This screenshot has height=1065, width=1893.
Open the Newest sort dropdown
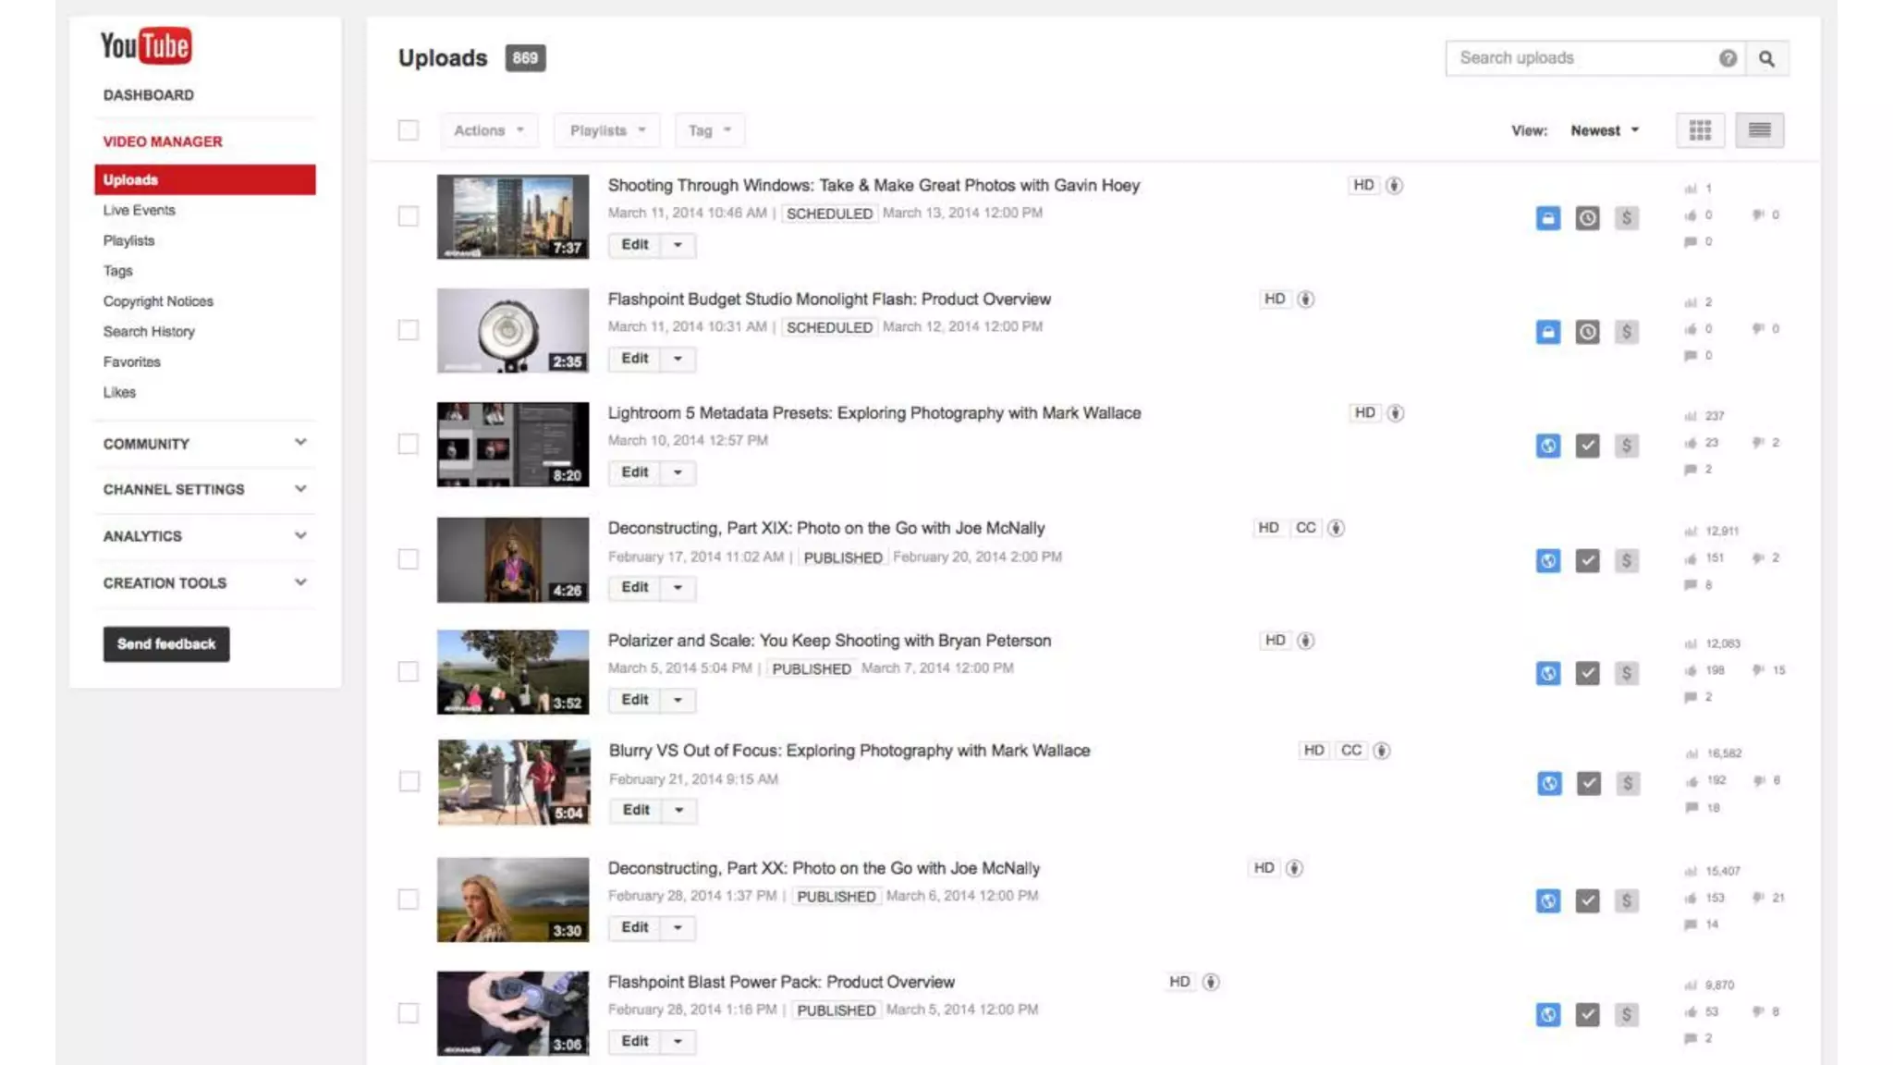coord(1604,130)
